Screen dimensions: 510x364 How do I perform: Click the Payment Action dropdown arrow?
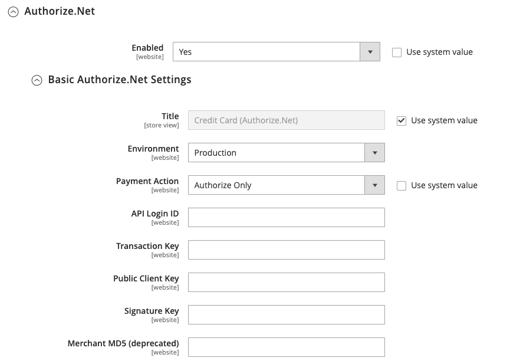click(375, 185)
